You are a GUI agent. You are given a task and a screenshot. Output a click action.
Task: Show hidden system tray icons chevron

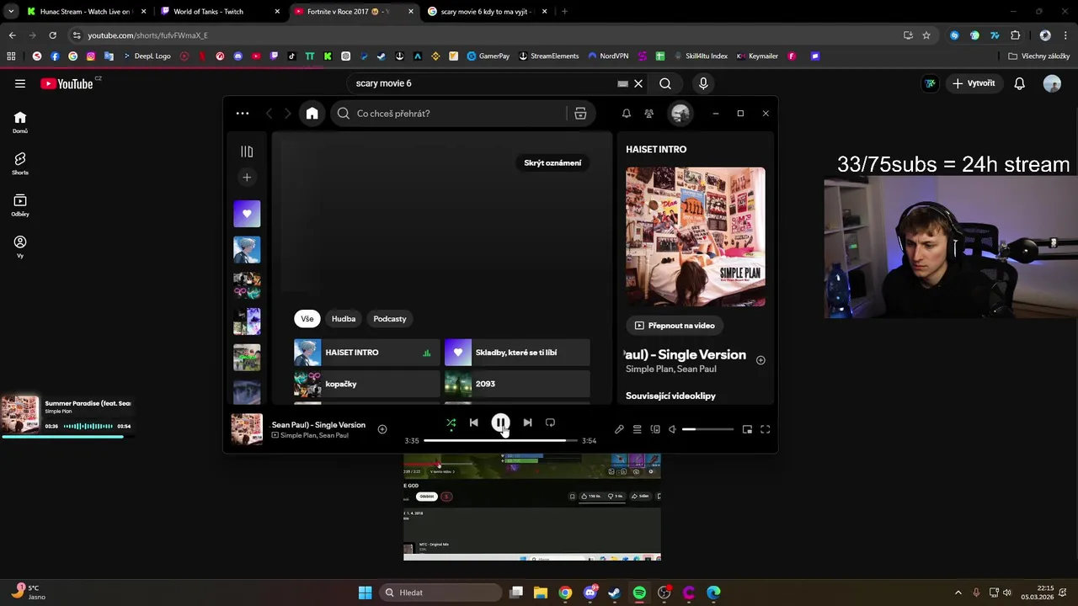coord(958,593)
